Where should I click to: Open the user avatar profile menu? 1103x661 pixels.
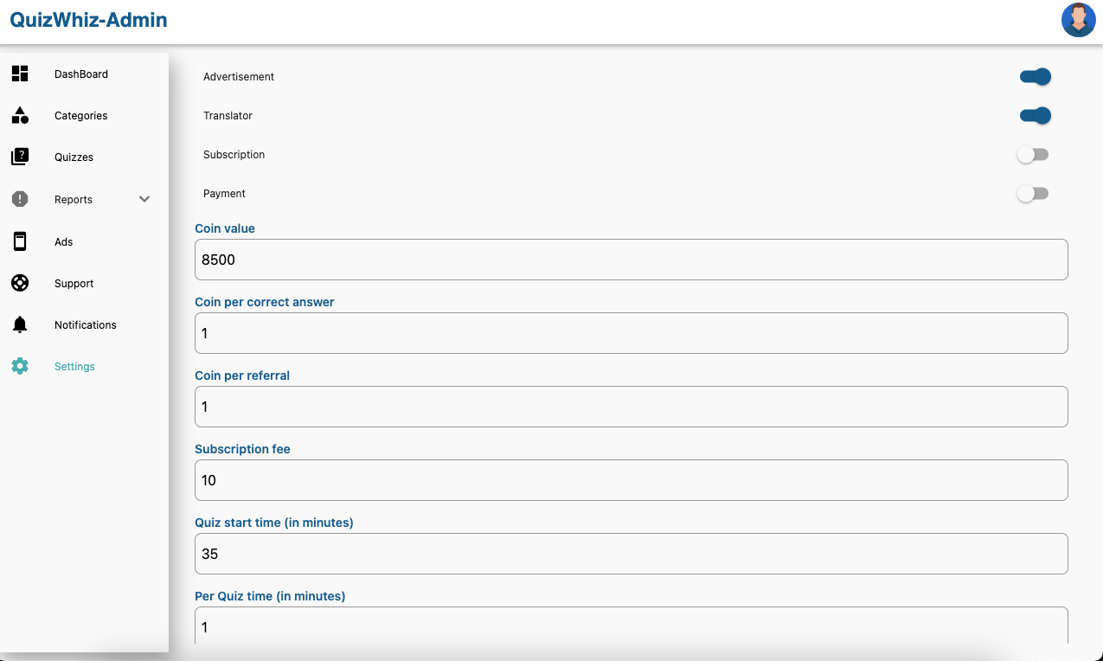tap(1079, 20)
